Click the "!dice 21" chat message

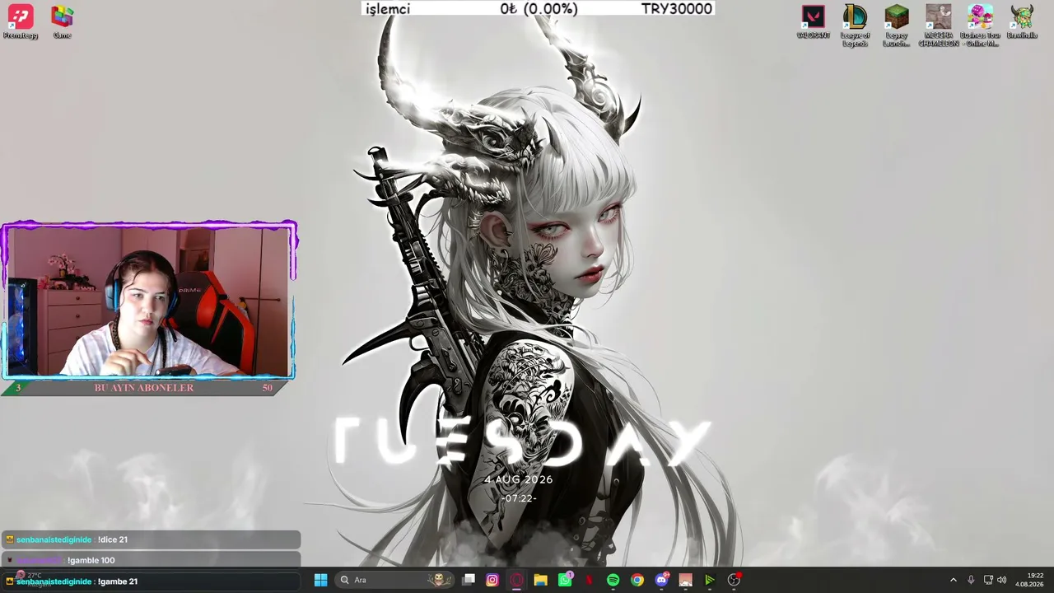pos(113,539)
